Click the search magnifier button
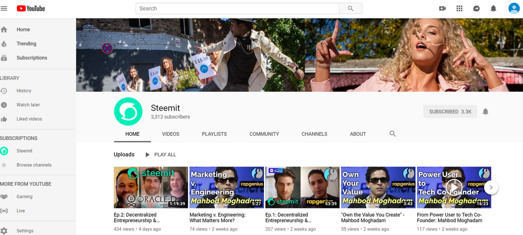Image resolution: width=523 pixels, height=235 pixels. coord(351,9)
